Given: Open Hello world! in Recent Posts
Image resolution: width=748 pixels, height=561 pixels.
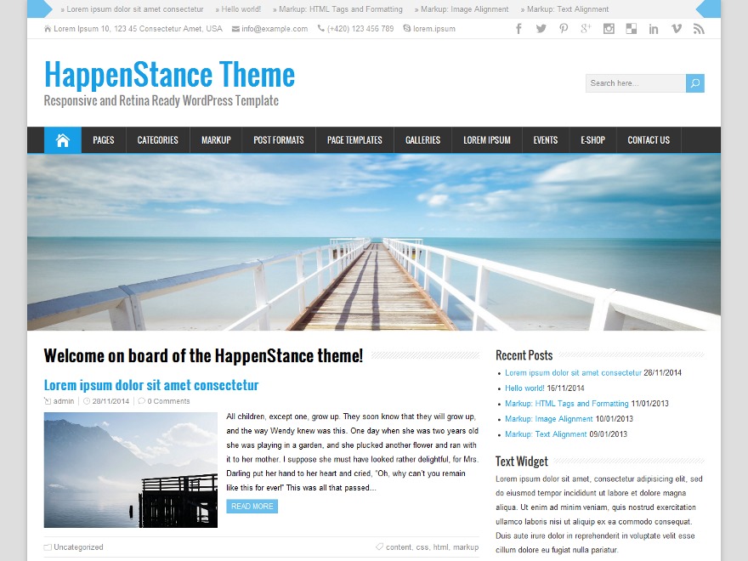Looking at the screenshot, I should point(524,388).
